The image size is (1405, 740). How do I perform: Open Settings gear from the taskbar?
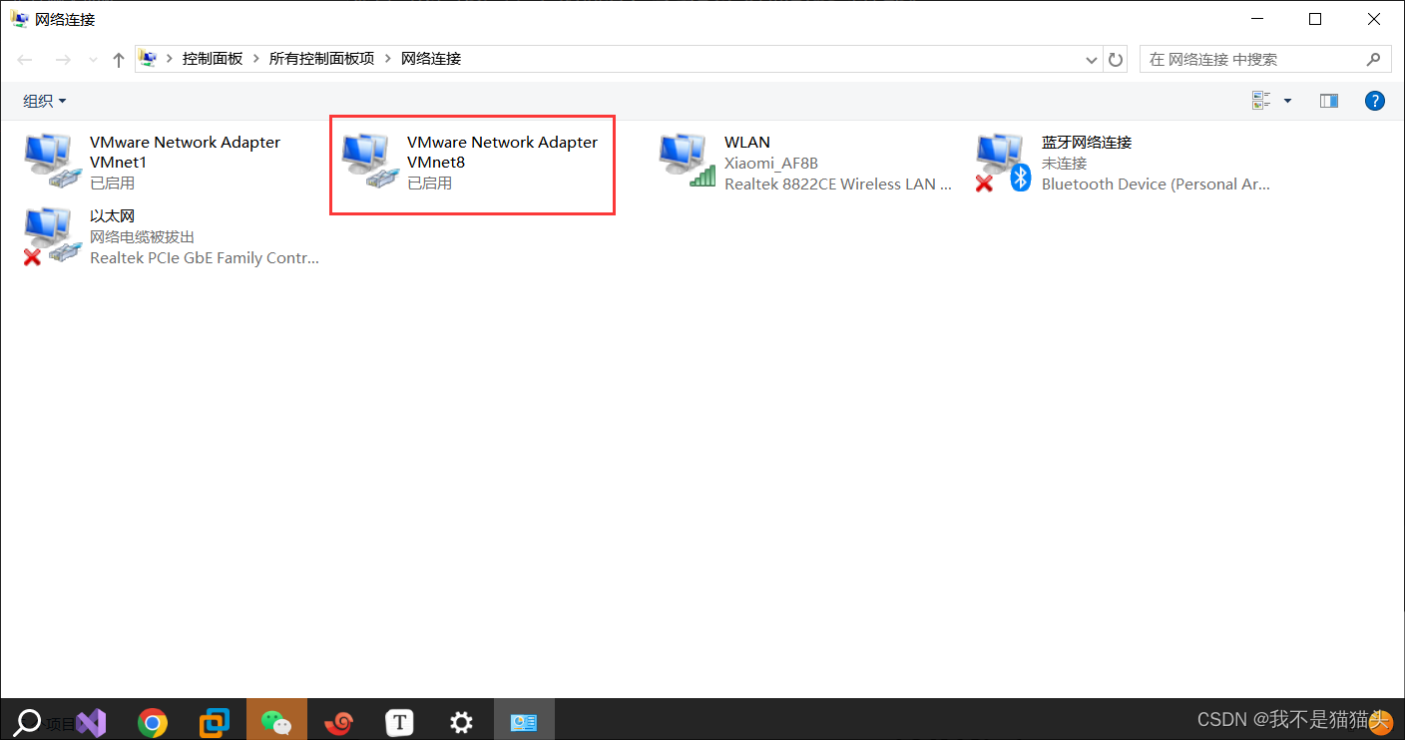click(461, 722)
